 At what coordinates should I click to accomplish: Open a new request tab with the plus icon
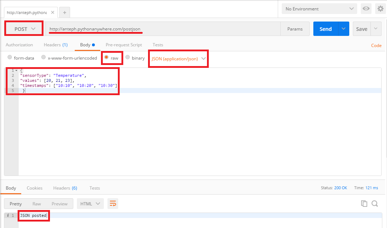click(x=64, y=12)
